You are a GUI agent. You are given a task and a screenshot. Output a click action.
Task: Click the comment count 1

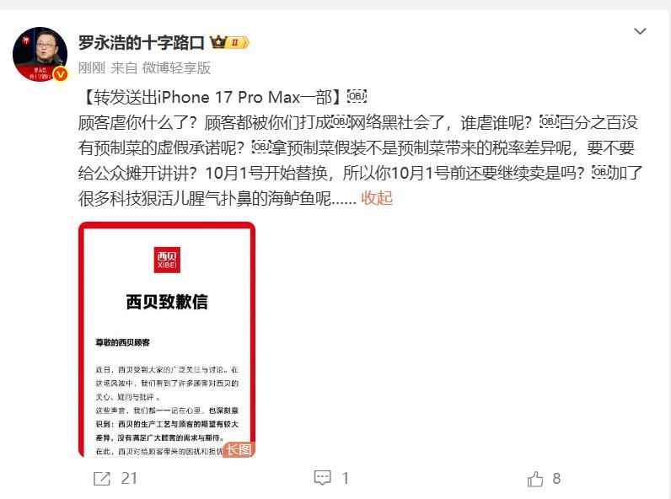point(346,479)
